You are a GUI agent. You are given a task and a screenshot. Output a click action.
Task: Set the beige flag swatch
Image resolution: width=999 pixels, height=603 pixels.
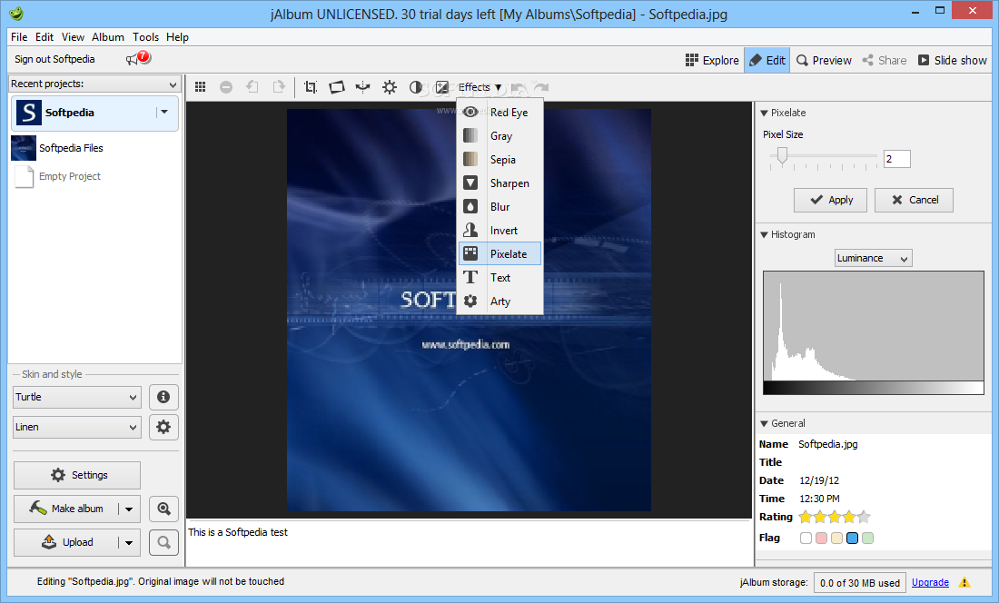click(x=836, y=538)
